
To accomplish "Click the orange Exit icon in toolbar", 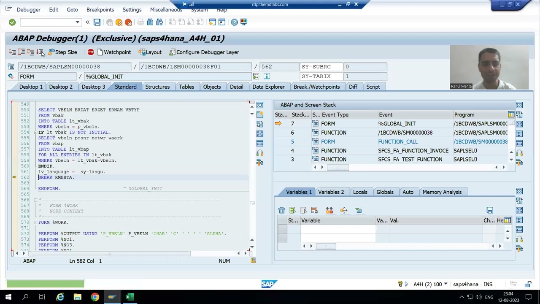I will pyautogui.click(x=119, y=22).
